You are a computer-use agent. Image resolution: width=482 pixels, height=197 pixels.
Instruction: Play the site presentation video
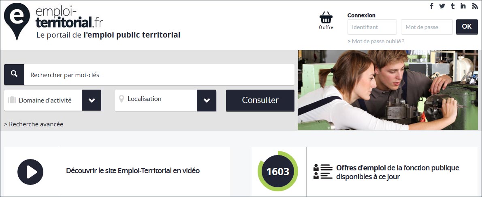pyautogui.click(x=30, y=172)
